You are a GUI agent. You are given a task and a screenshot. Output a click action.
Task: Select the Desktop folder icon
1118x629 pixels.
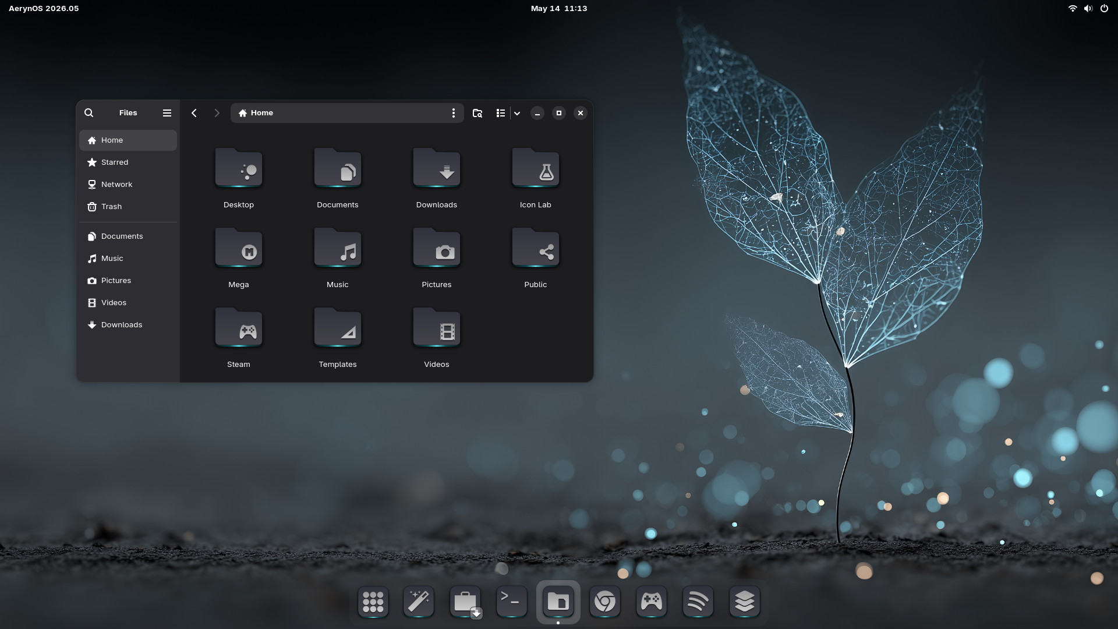click(x=239, y=168)
